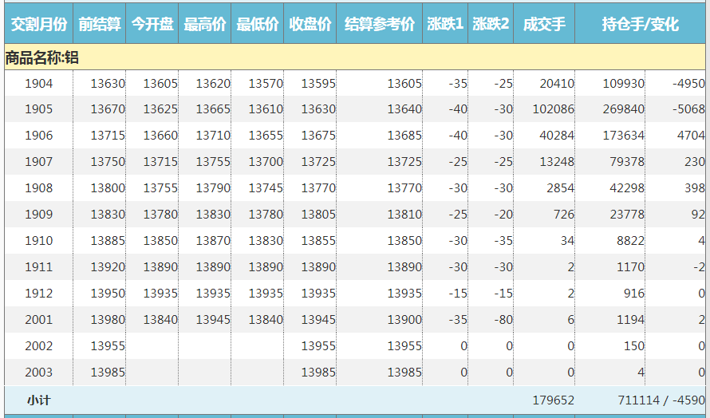
Task: Click the 交割月份 column header
Action: click(x=38, y=25)
